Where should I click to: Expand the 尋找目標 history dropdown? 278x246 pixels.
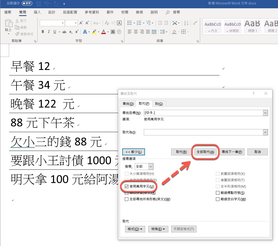pos(265,113)
